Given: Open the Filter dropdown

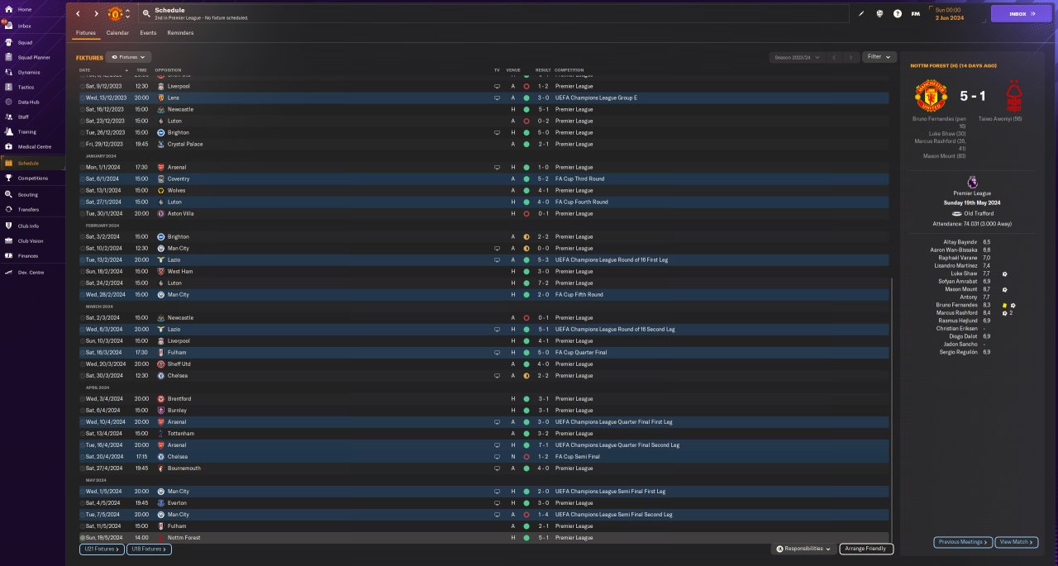Looking at the screenshot, I should 879,57.
